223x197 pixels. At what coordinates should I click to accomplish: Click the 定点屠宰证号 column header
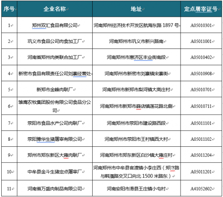pyautogui.click(x=201, y=9)
